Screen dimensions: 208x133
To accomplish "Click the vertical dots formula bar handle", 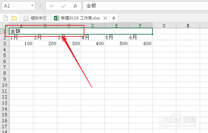I will [x=40, y=6].
